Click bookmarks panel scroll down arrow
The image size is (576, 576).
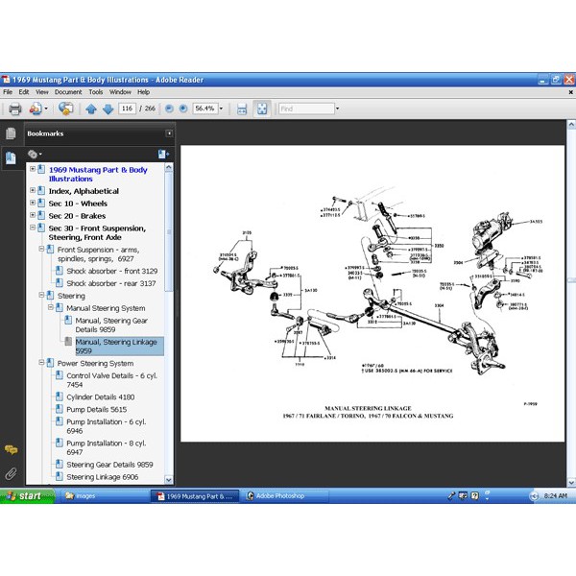coord(169,480)
